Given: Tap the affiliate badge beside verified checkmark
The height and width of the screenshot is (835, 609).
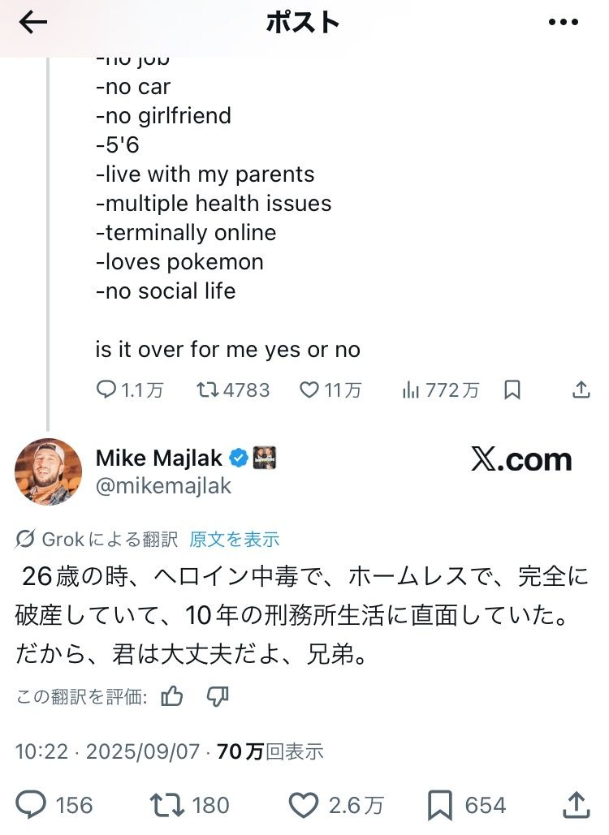Looking at the screenshot, I should (x=265, y=458).
